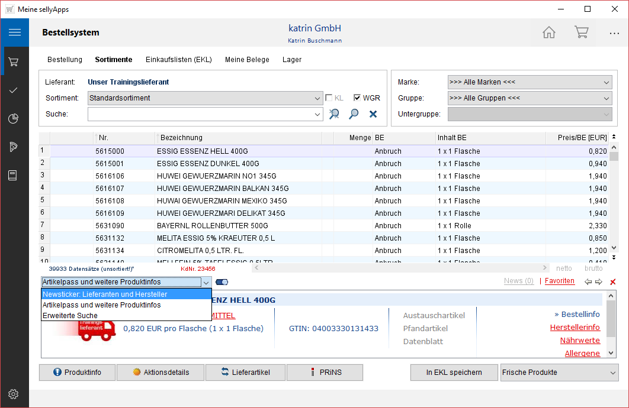Open the Meine Belege tab
The width and height of the screenshot is (629, 408).
(247, 60)
